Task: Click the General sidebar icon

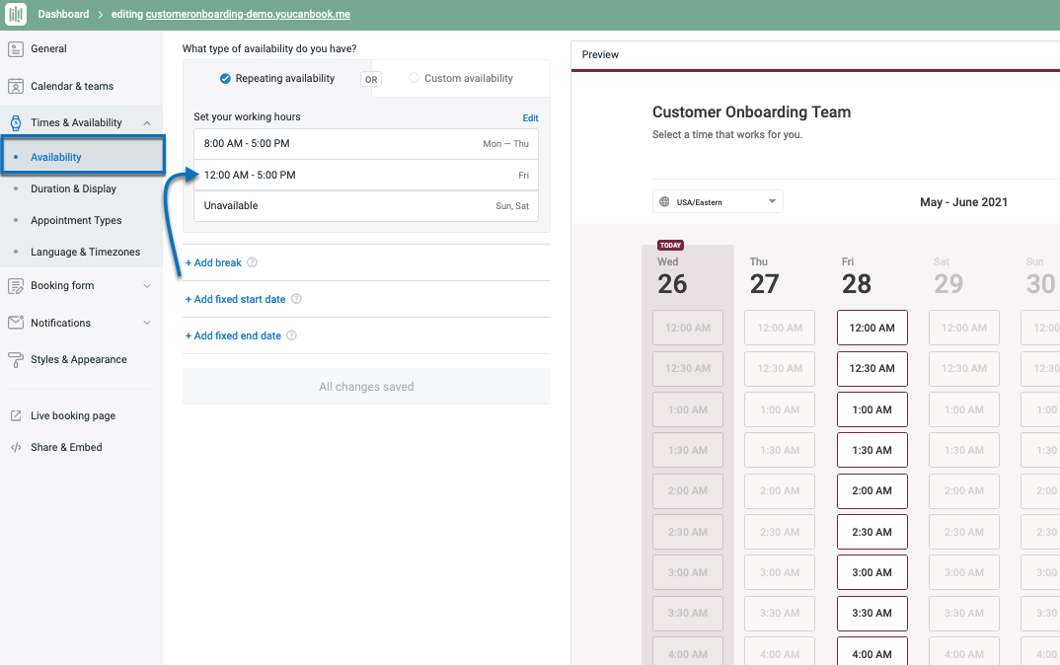Action: point(16,48)
